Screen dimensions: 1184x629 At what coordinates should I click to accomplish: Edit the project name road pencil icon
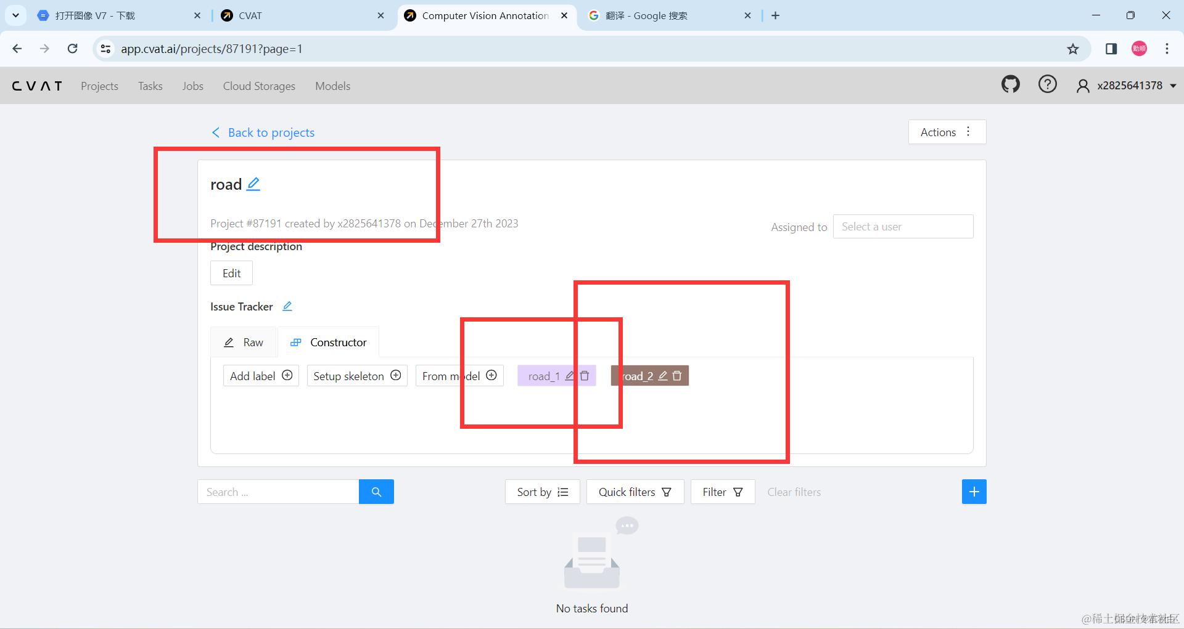click(253, 184)
